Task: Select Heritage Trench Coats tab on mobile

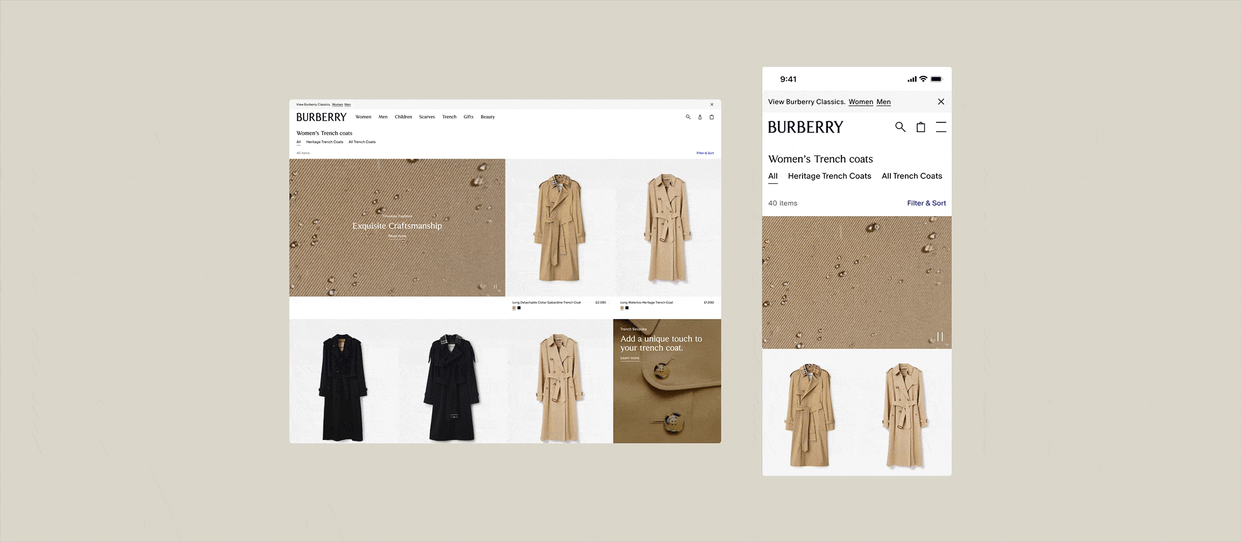Action: [829, 176]
